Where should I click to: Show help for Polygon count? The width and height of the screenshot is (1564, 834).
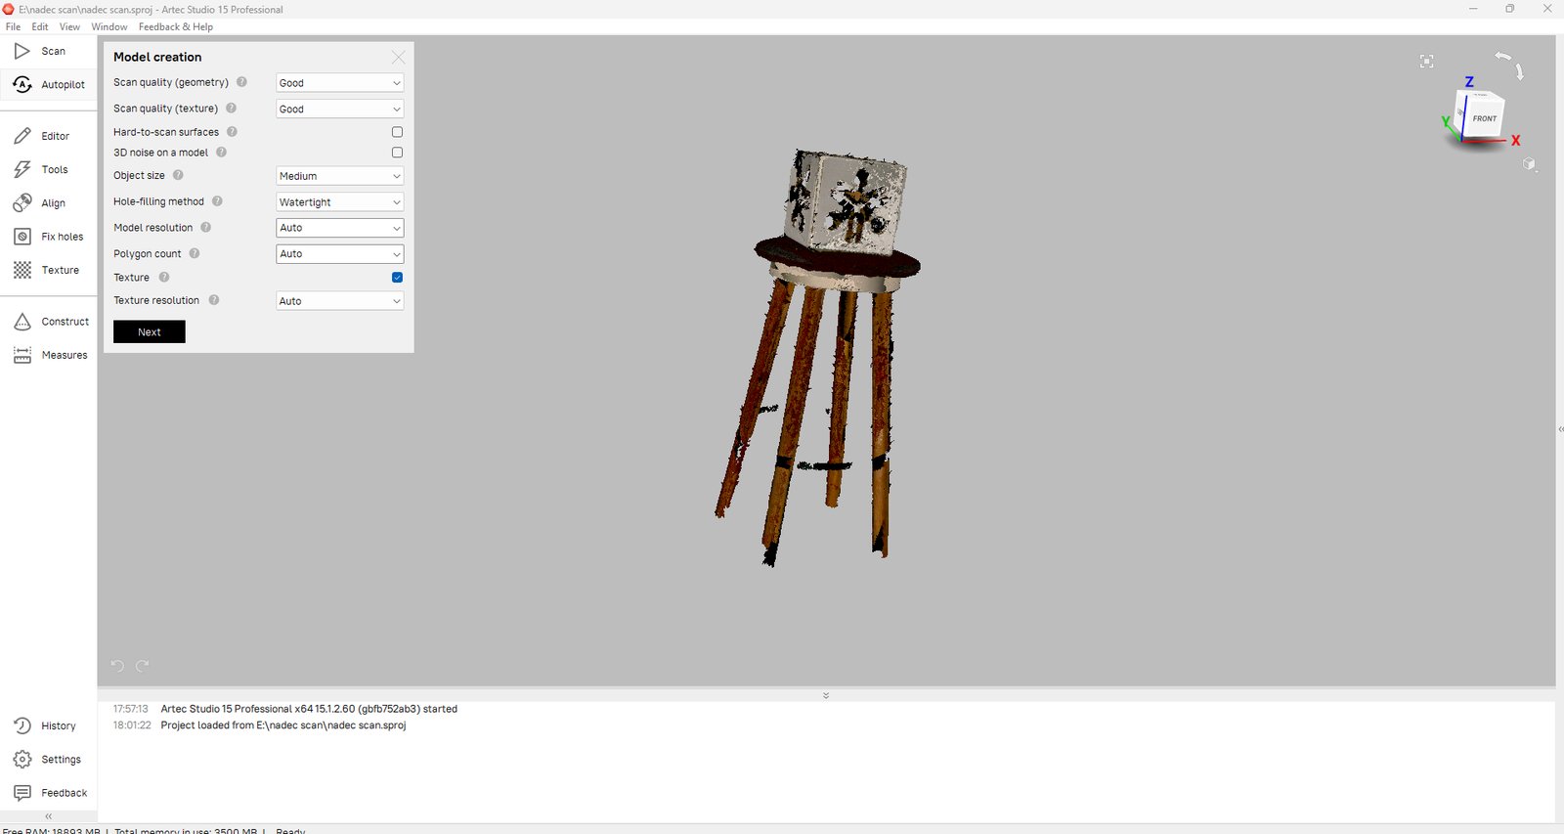[x=195, y=253]
